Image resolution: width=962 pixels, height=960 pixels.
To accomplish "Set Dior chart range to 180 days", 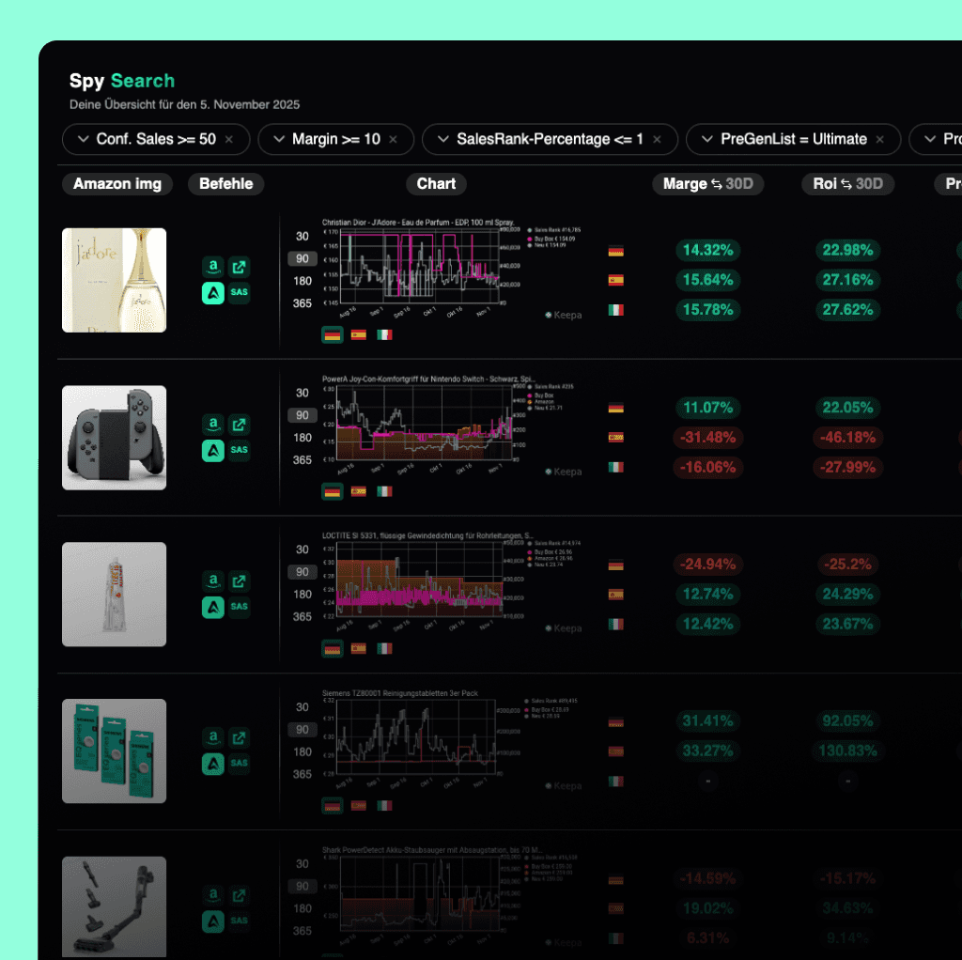I will pos(303,281).
